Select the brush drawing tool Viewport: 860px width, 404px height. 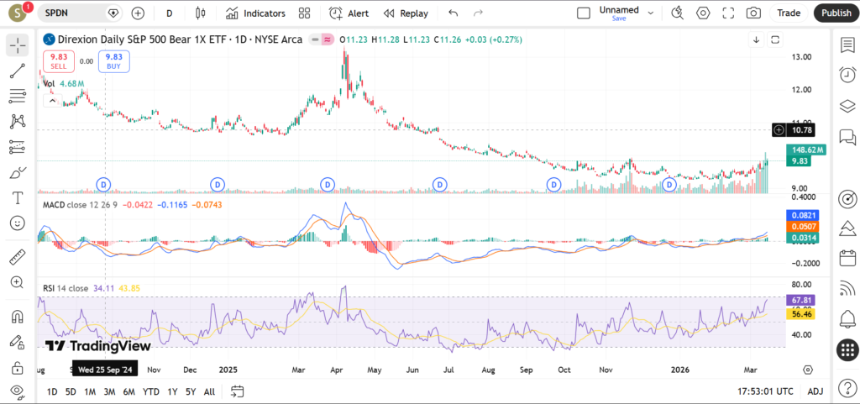(17, 173)
